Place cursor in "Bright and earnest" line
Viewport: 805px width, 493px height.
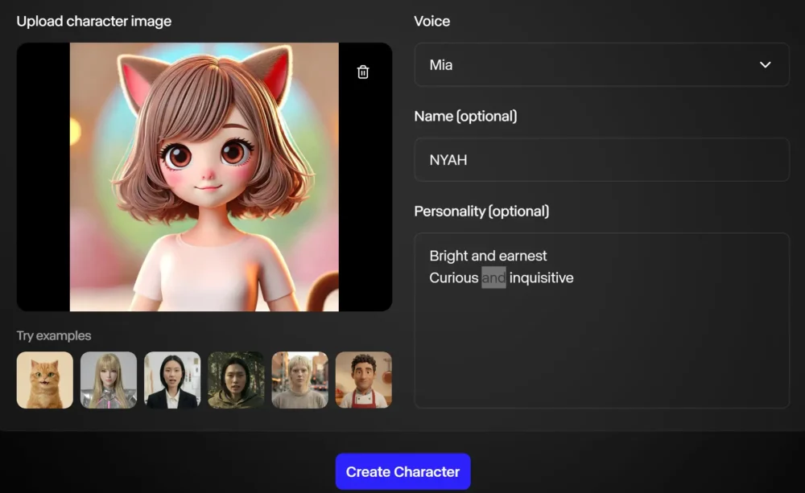click(x=488, y=256)
